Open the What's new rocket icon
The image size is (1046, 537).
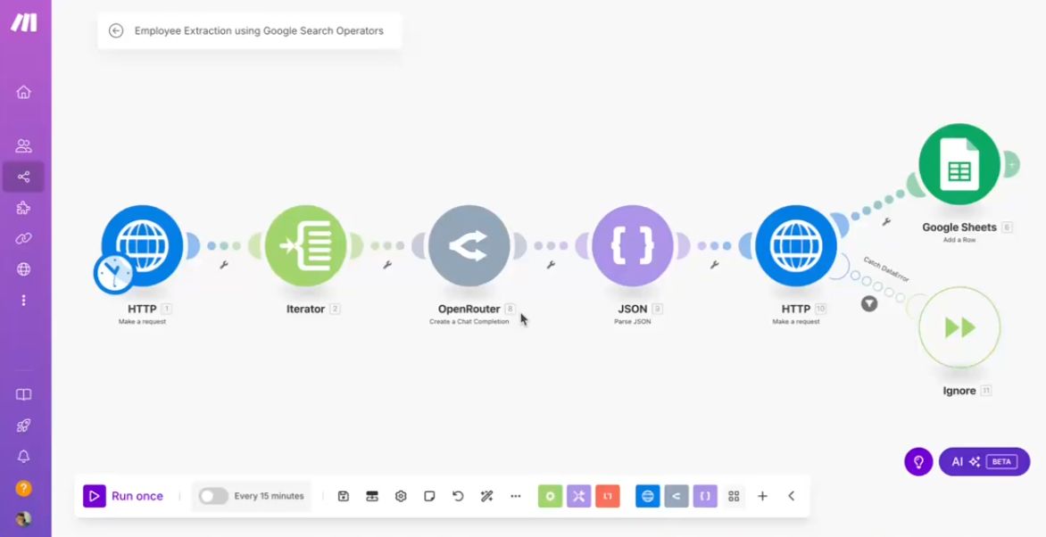coord(23,425)
